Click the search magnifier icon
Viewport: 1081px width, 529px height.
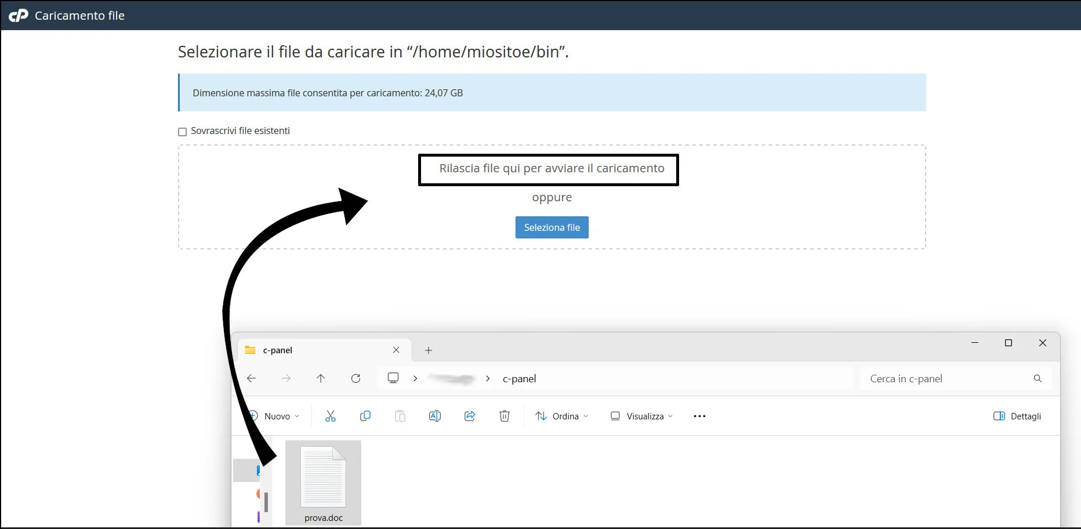pos(1038,379)
